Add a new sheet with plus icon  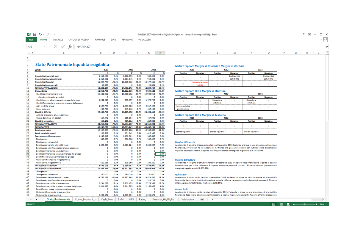[x=202, y=200]
